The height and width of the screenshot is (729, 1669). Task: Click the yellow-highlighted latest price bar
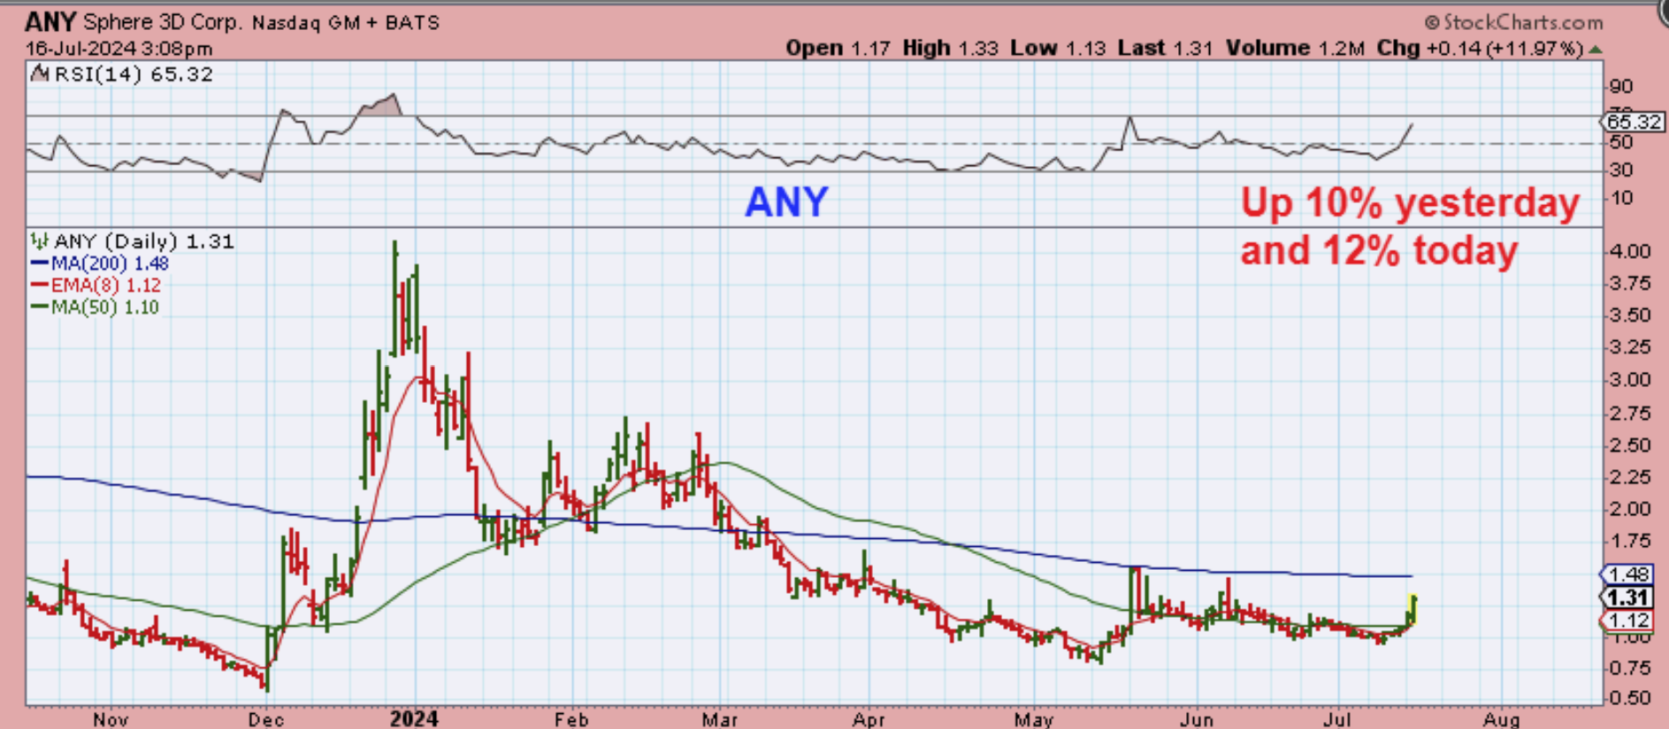tap(1413, 611)
